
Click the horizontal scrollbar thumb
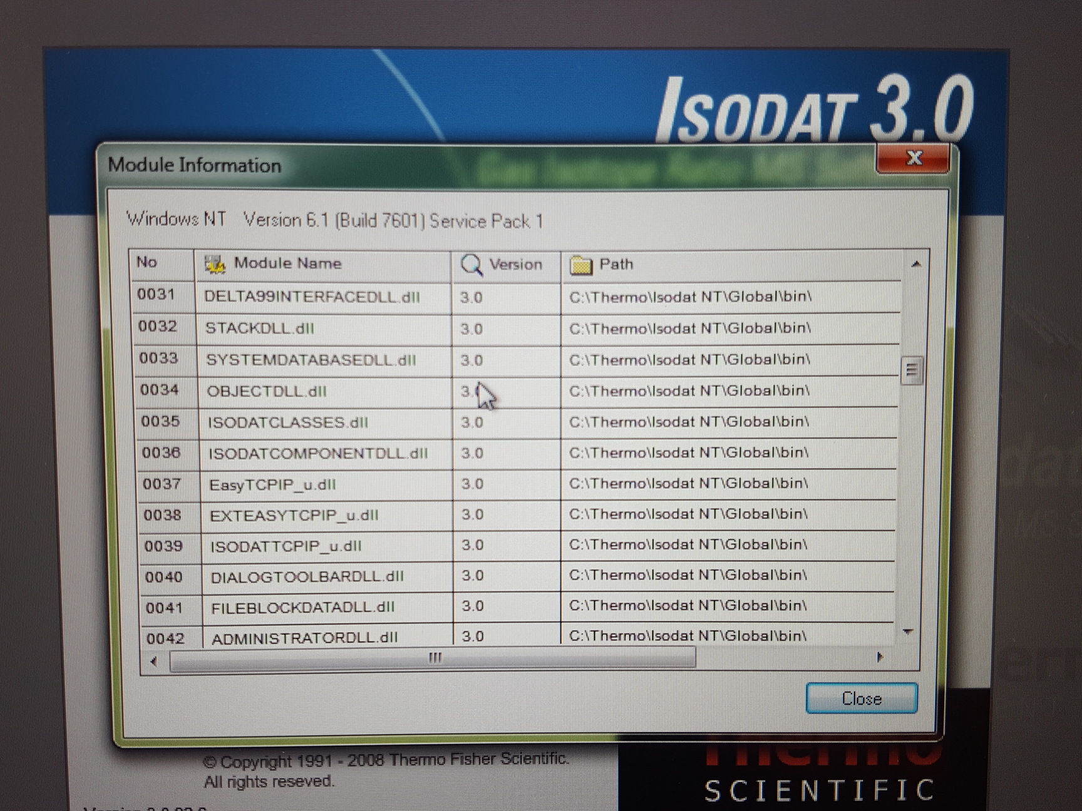pyautogui.click(x=433, y=658)
